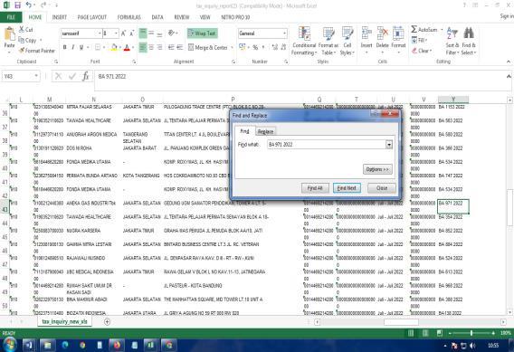Toggle Wrap Text on
Image resolution: width=514 pixels, height=352 pixels.
tap(203, 33)
